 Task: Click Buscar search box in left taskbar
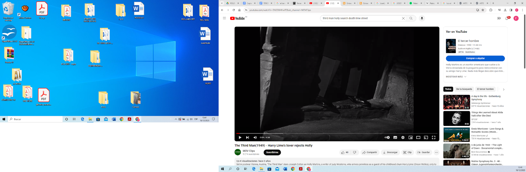[x=35, y=119]
